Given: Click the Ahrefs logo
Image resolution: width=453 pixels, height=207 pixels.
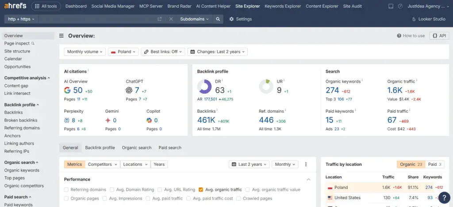Looking at the screenshot, I should (15, 6).
